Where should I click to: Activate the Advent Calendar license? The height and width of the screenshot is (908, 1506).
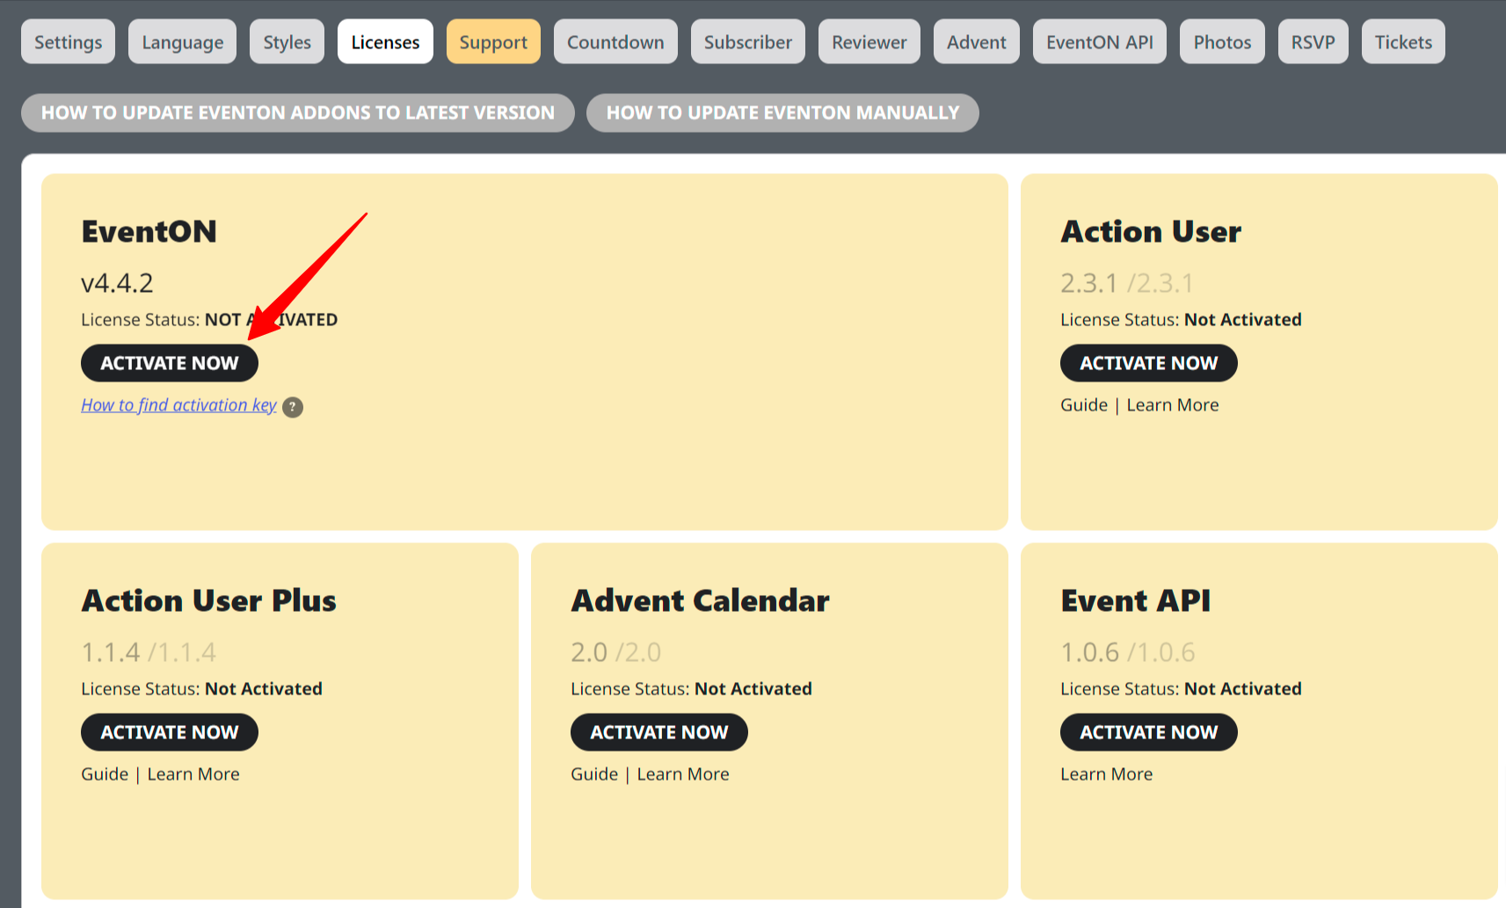click(659, 732)
